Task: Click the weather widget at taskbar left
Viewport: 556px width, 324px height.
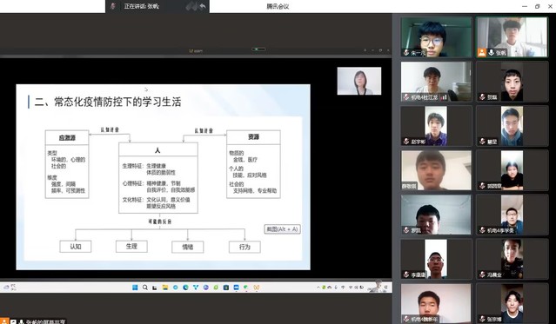Action: click(10, 288)
